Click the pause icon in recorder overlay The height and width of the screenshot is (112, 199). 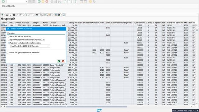point(193,111)
